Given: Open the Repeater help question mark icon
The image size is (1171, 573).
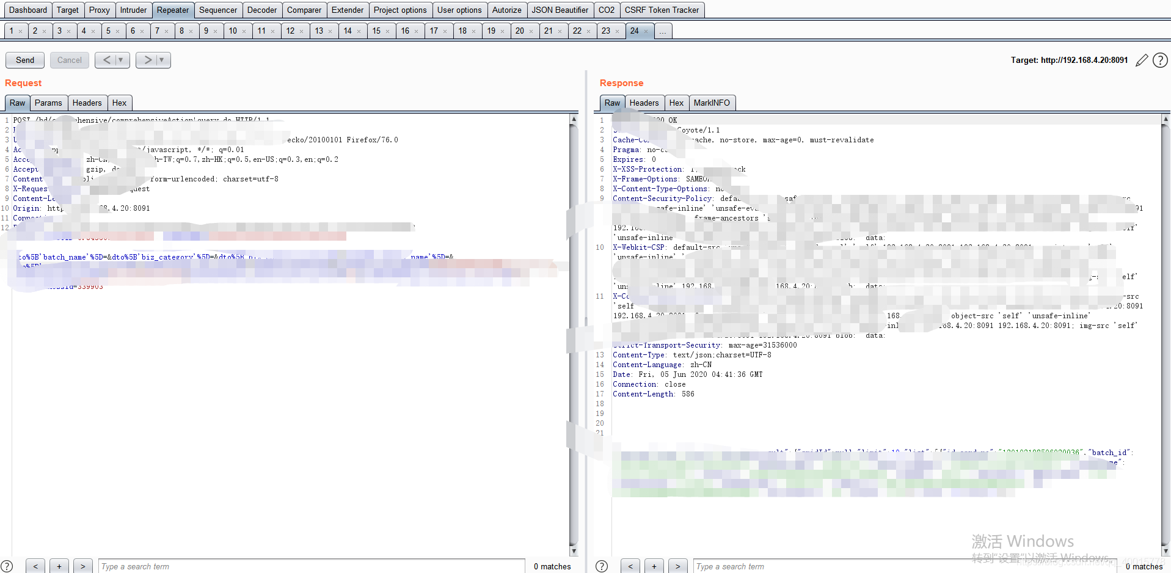Looking at the screenshot, I should [1160, 60].
